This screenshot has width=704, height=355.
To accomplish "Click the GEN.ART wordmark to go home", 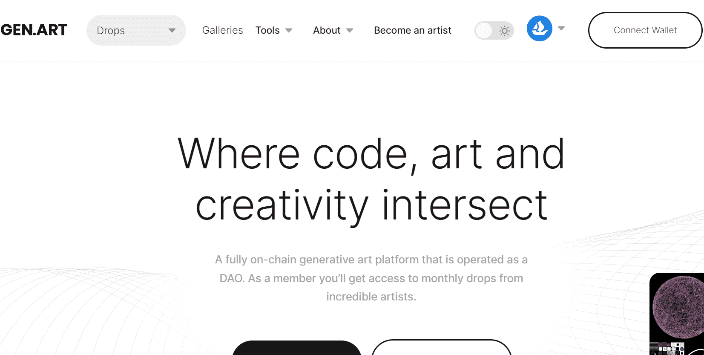I will point(34,30).
